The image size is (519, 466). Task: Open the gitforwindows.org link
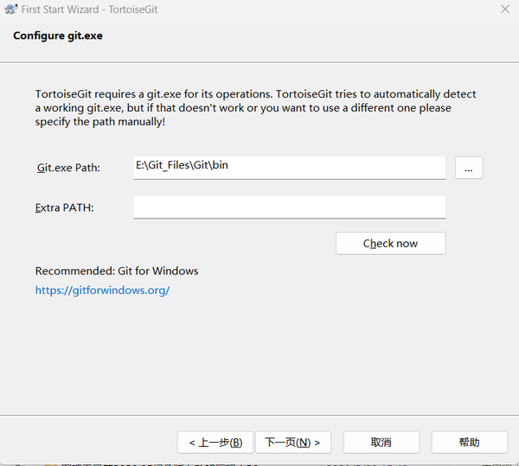103,290
